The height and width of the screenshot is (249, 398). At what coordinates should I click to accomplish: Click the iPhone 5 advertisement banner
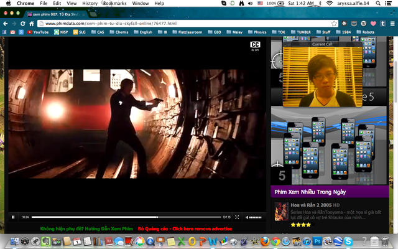[329, 146]
